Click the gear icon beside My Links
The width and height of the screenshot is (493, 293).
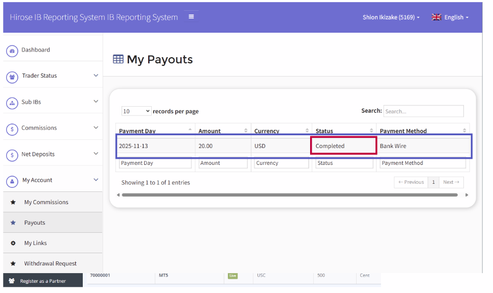tap(13, 243)
